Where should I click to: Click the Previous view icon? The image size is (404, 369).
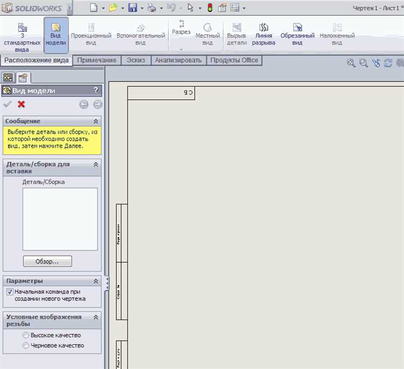[x=376, y=63]
